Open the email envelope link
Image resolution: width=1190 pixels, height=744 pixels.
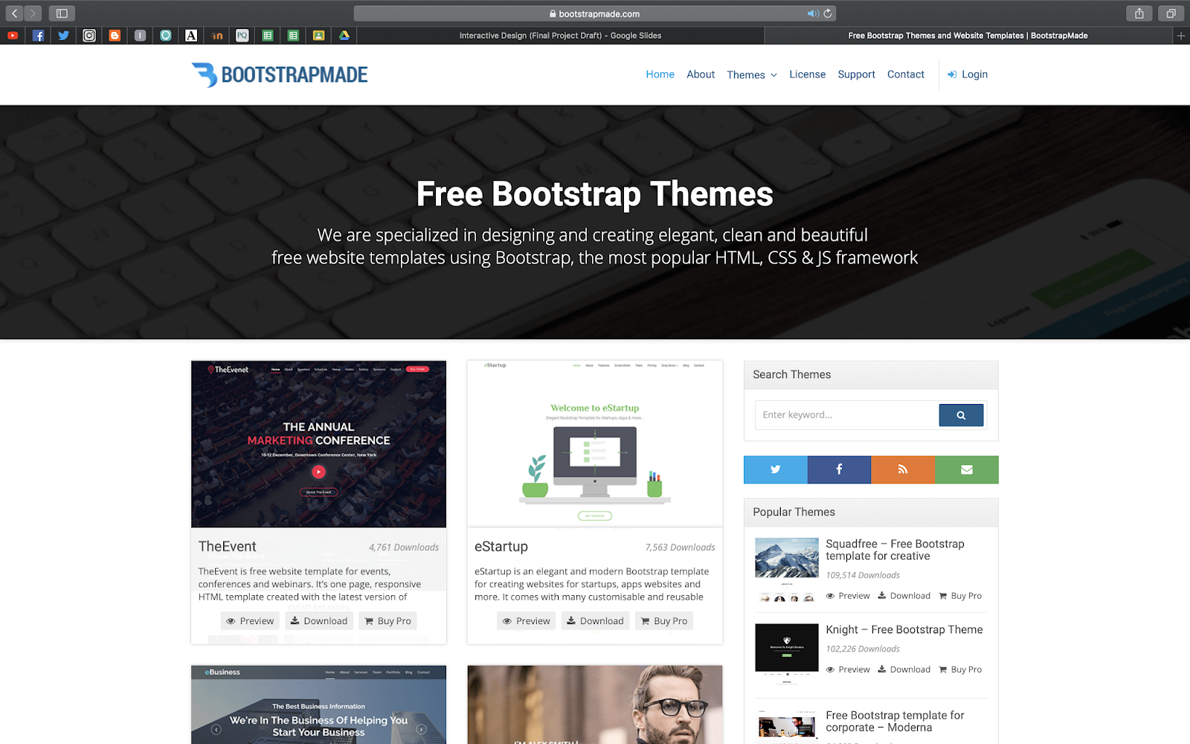[x=967, y=469]
